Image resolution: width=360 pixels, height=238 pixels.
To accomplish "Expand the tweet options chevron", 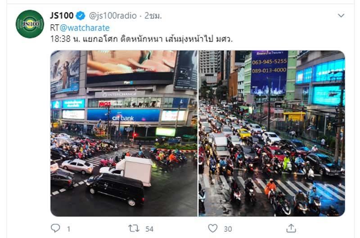I will 341,16.
